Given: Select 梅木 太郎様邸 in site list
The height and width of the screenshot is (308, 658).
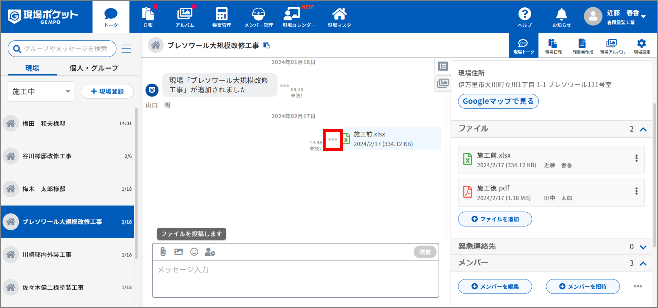Looking at the screenshot, I should tap(68, 189).
